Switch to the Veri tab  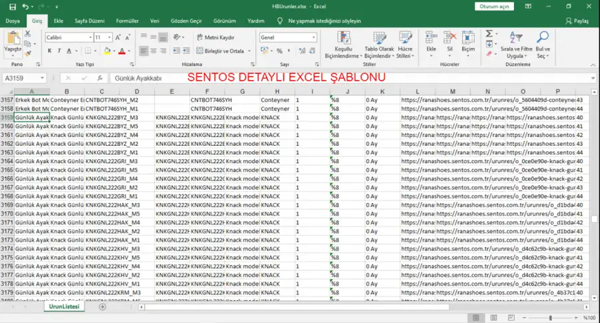tap(155, 21)
